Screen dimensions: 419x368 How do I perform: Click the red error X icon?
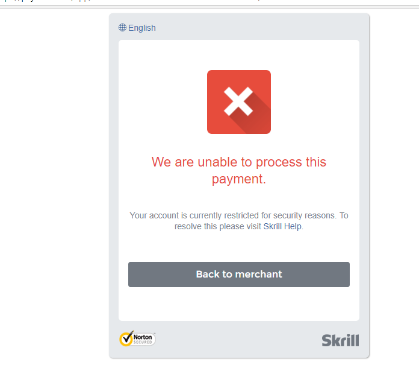click(x=239, y=102)
